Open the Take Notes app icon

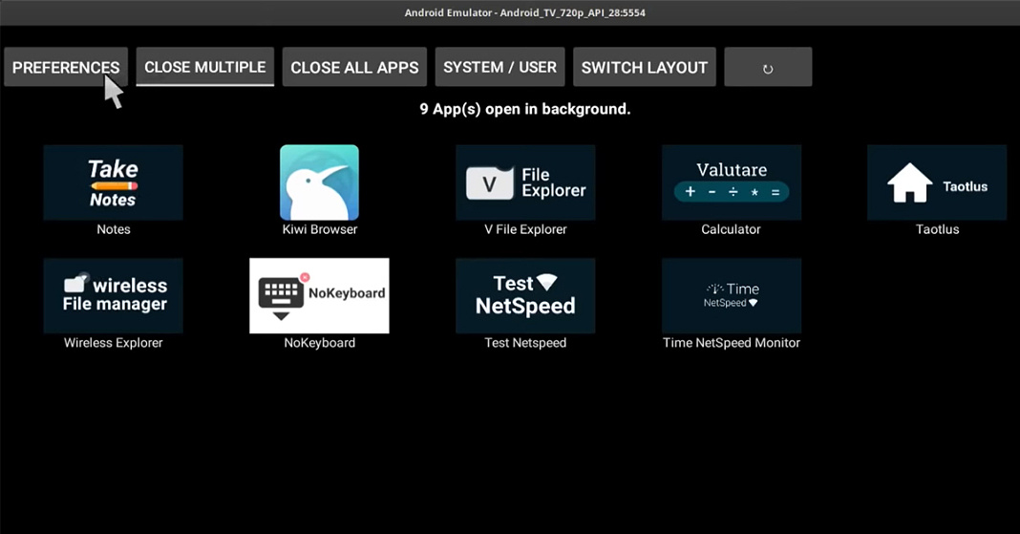coord(114,182)
